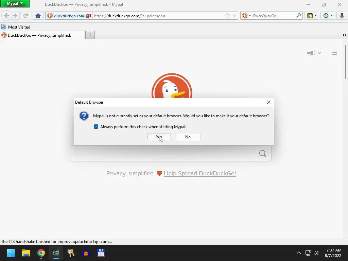Viewport: 348px width, 261px height.
Task: Open the DuckDuckGo megaphone dropdown
Action: 314,53
